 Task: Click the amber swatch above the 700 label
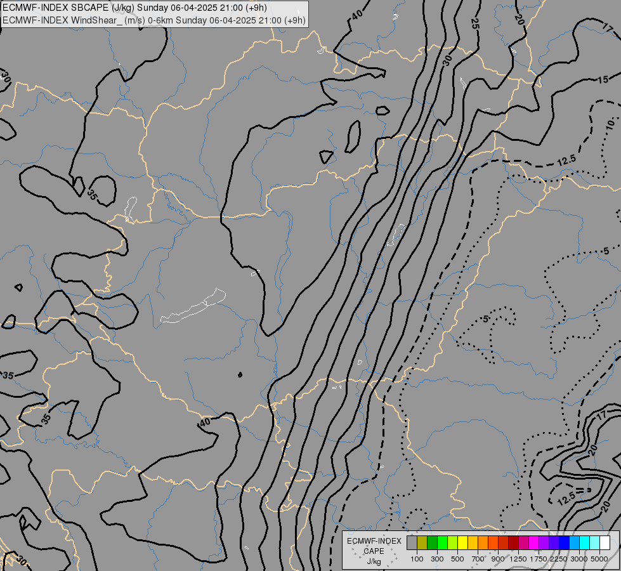pyautogui.click(x=473, y=542)
